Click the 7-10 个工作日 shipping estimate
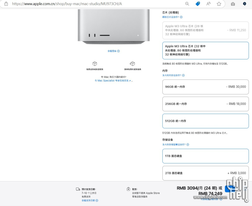Viewport: 252px width, 206px height. click(x=89, y=193)
